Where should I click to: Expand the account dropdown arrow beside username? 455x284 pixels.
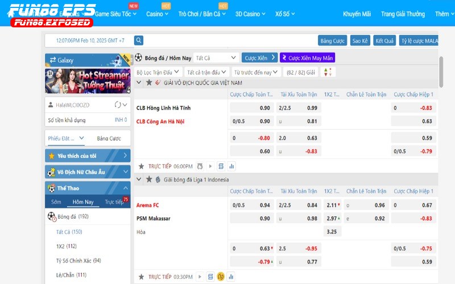click(x=125, y=105)
